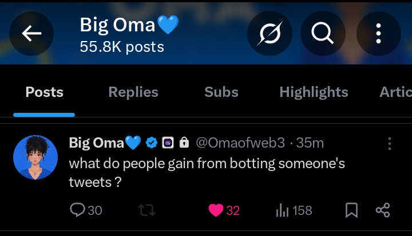Expand the tweet's more options menu
The width and height of the screenshot is (412, 236).
[390, 143]
